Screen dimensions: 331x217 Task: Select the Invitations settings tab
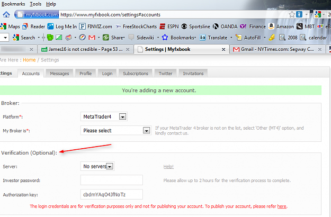[x=193, y=74]
